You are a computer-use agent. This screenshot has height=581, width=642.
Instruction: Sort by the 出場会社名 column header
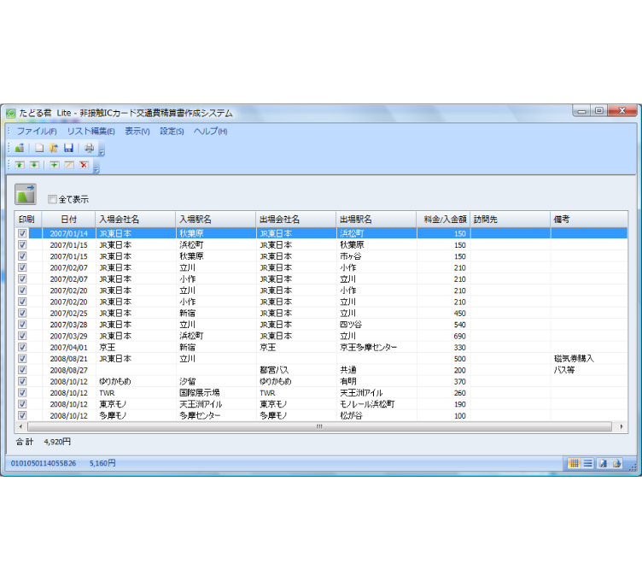pos(296,220)
